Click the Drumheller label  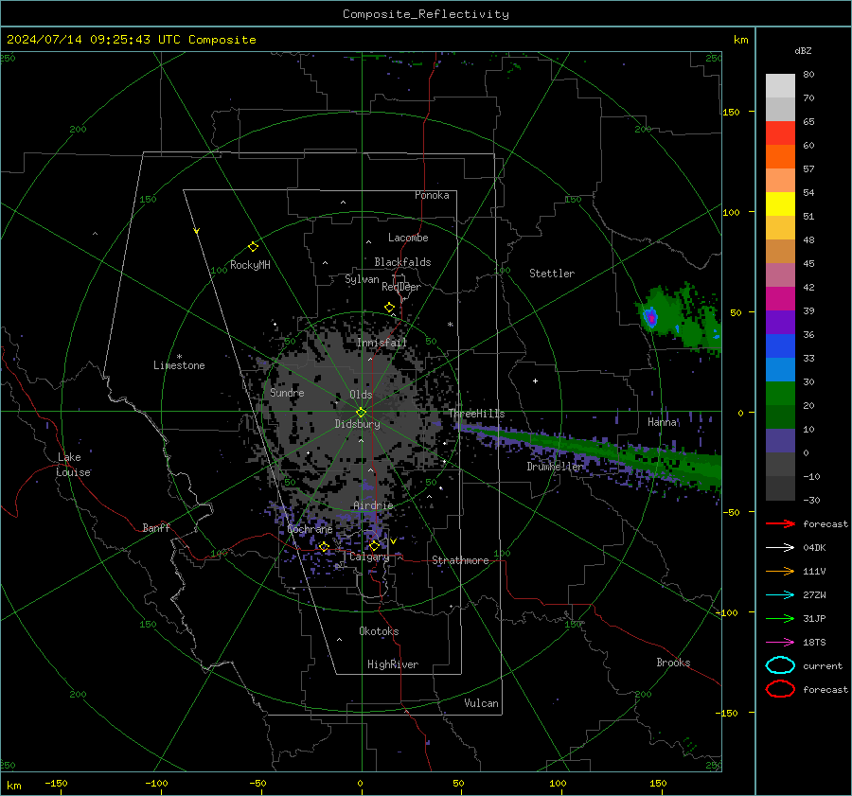(x=555, y=467)
